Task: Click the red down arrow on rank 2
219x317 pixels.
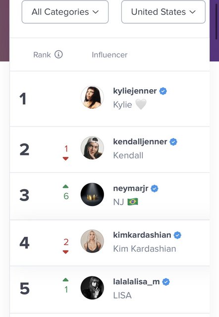Action: 65,158
